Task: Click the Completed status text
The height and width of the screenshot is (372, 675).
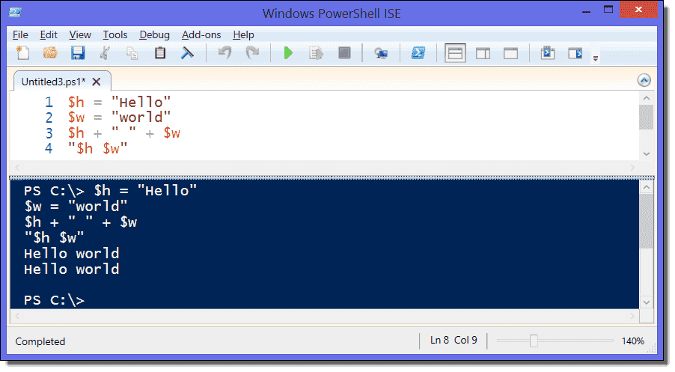Action: [x=40, y=341]
